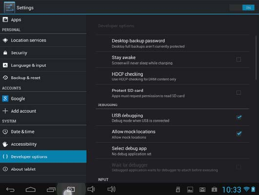The width and height of the screenshot is (259, 195).
Task: Click the Apps icon in sidebar
Action: pyautogui.click(x=5, y=20)
